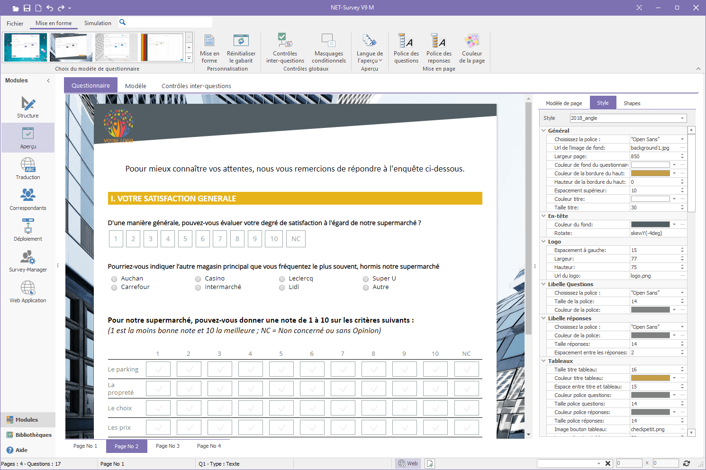This screenshot has height=470, width=706.
Task: Select the Super U radio button
Action: 366,279
